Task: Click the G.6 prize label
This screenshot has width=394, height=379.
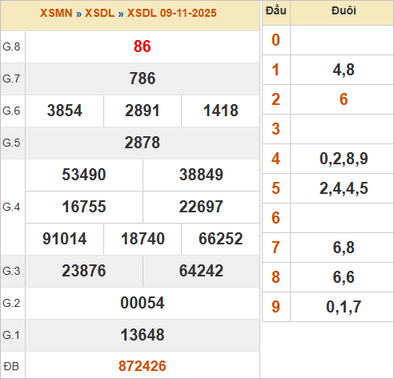Action: tap(11, 111)
